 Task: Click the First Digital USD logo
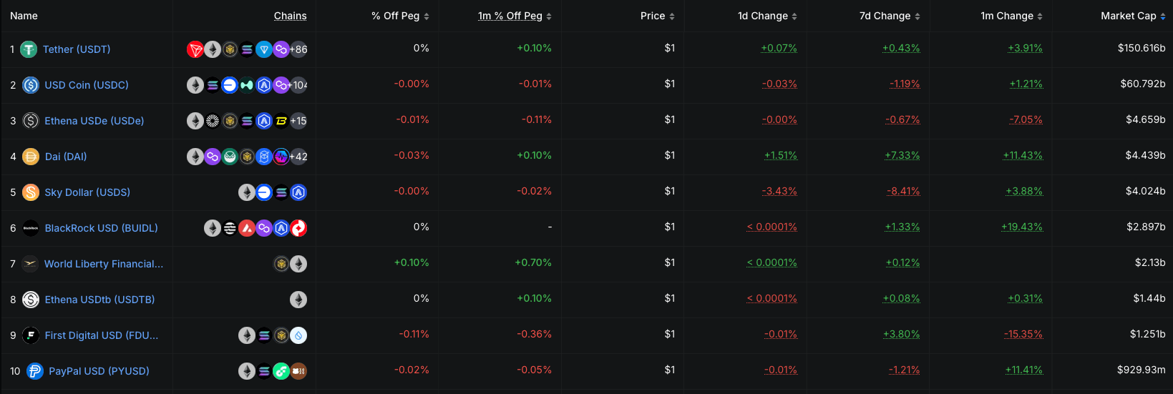(31, 335)
